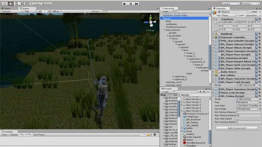Open Transform component settings gear
Screen dimensions: 262x147
pyautogui.click(x=260, y=19)
